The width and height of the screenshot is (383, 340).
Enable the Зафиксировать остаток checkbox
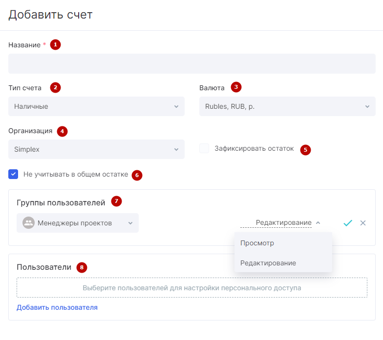coord(204,148)
